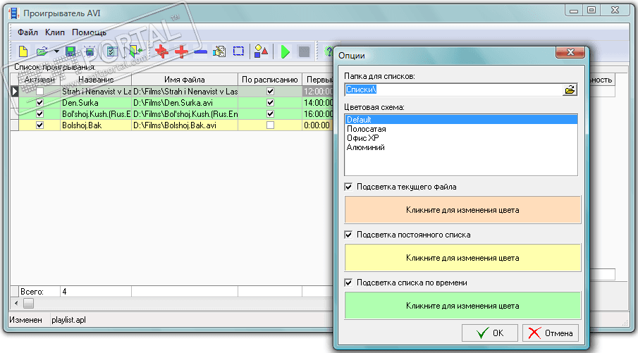Click the exit door icon with green arrow
Screen dimensions: 638x353
click(135, 51)
